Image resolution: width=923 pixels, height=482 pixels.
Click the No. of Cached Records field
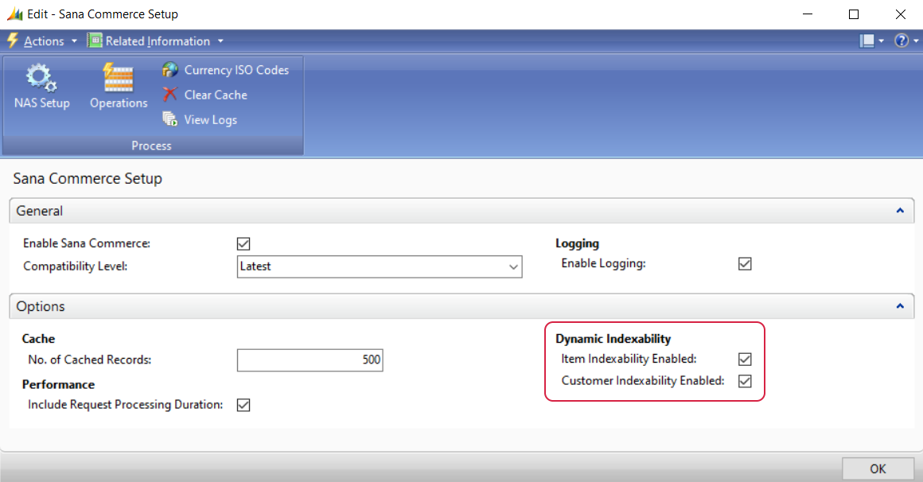(x=310, y=360)
